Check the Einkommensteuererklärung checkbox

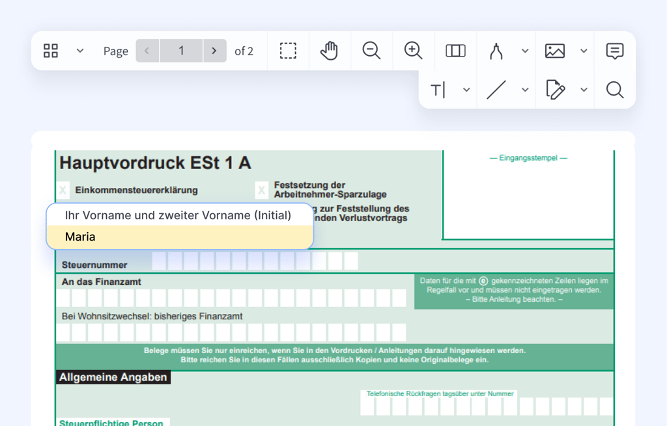(x=63, y=190)
